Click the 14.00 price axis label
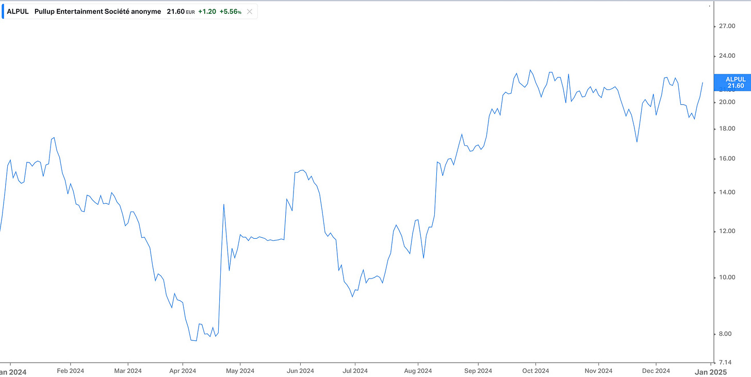 [726, 192]
